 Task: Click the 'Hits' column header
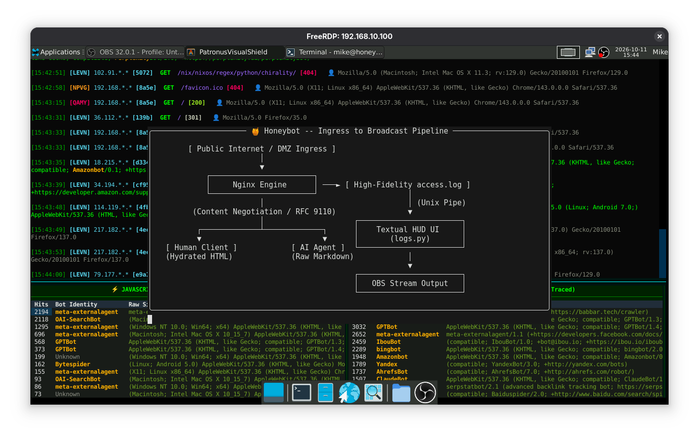(41, 304)
